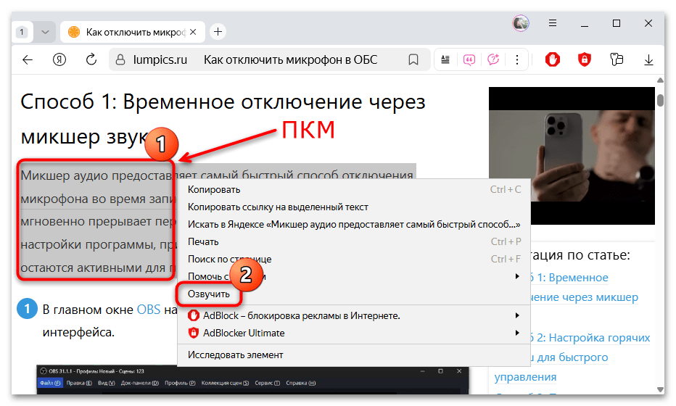Bookmark this page with the bookmark icon
The image size is (676, 406).
pos(413,59)
